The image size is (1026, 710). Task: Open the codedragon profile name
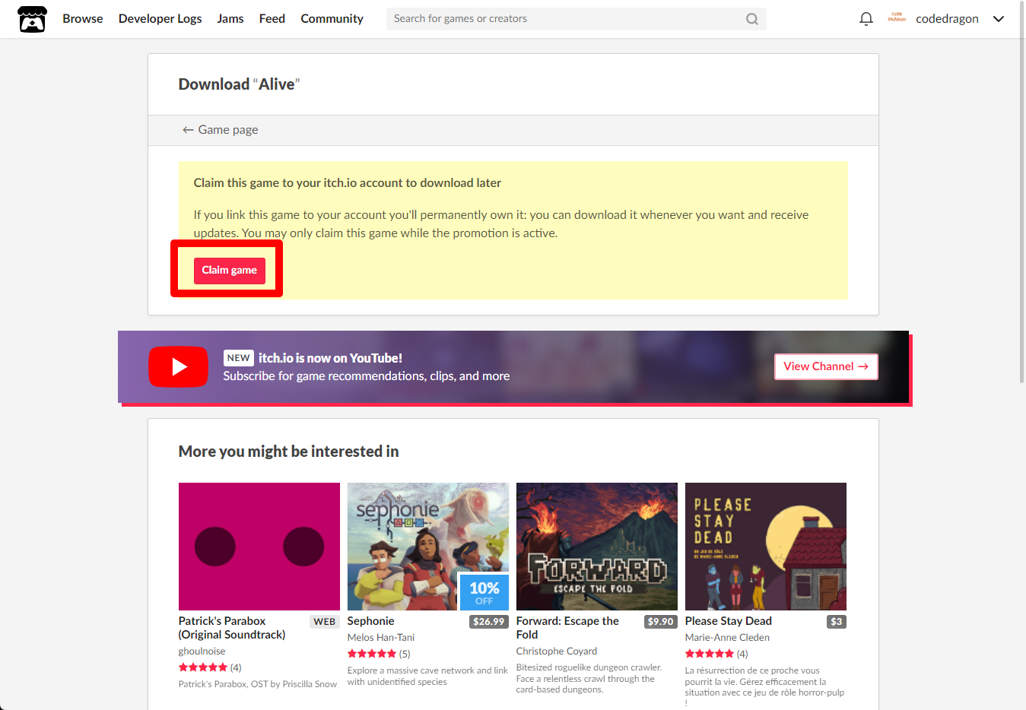947,19
